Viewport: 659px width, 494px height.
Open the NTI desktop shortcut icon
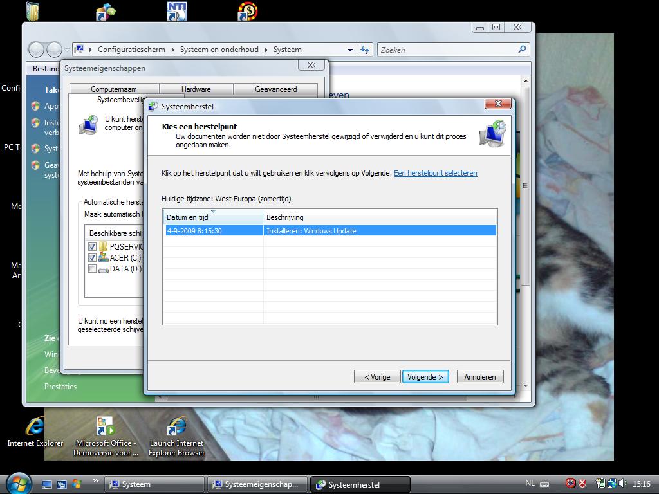point(177,12)
